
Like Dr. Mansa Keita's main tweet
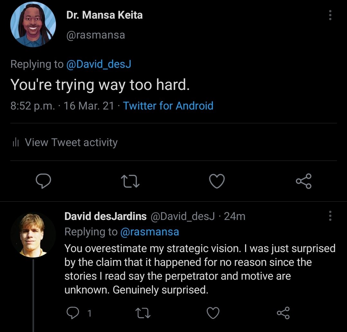(216, 181)
